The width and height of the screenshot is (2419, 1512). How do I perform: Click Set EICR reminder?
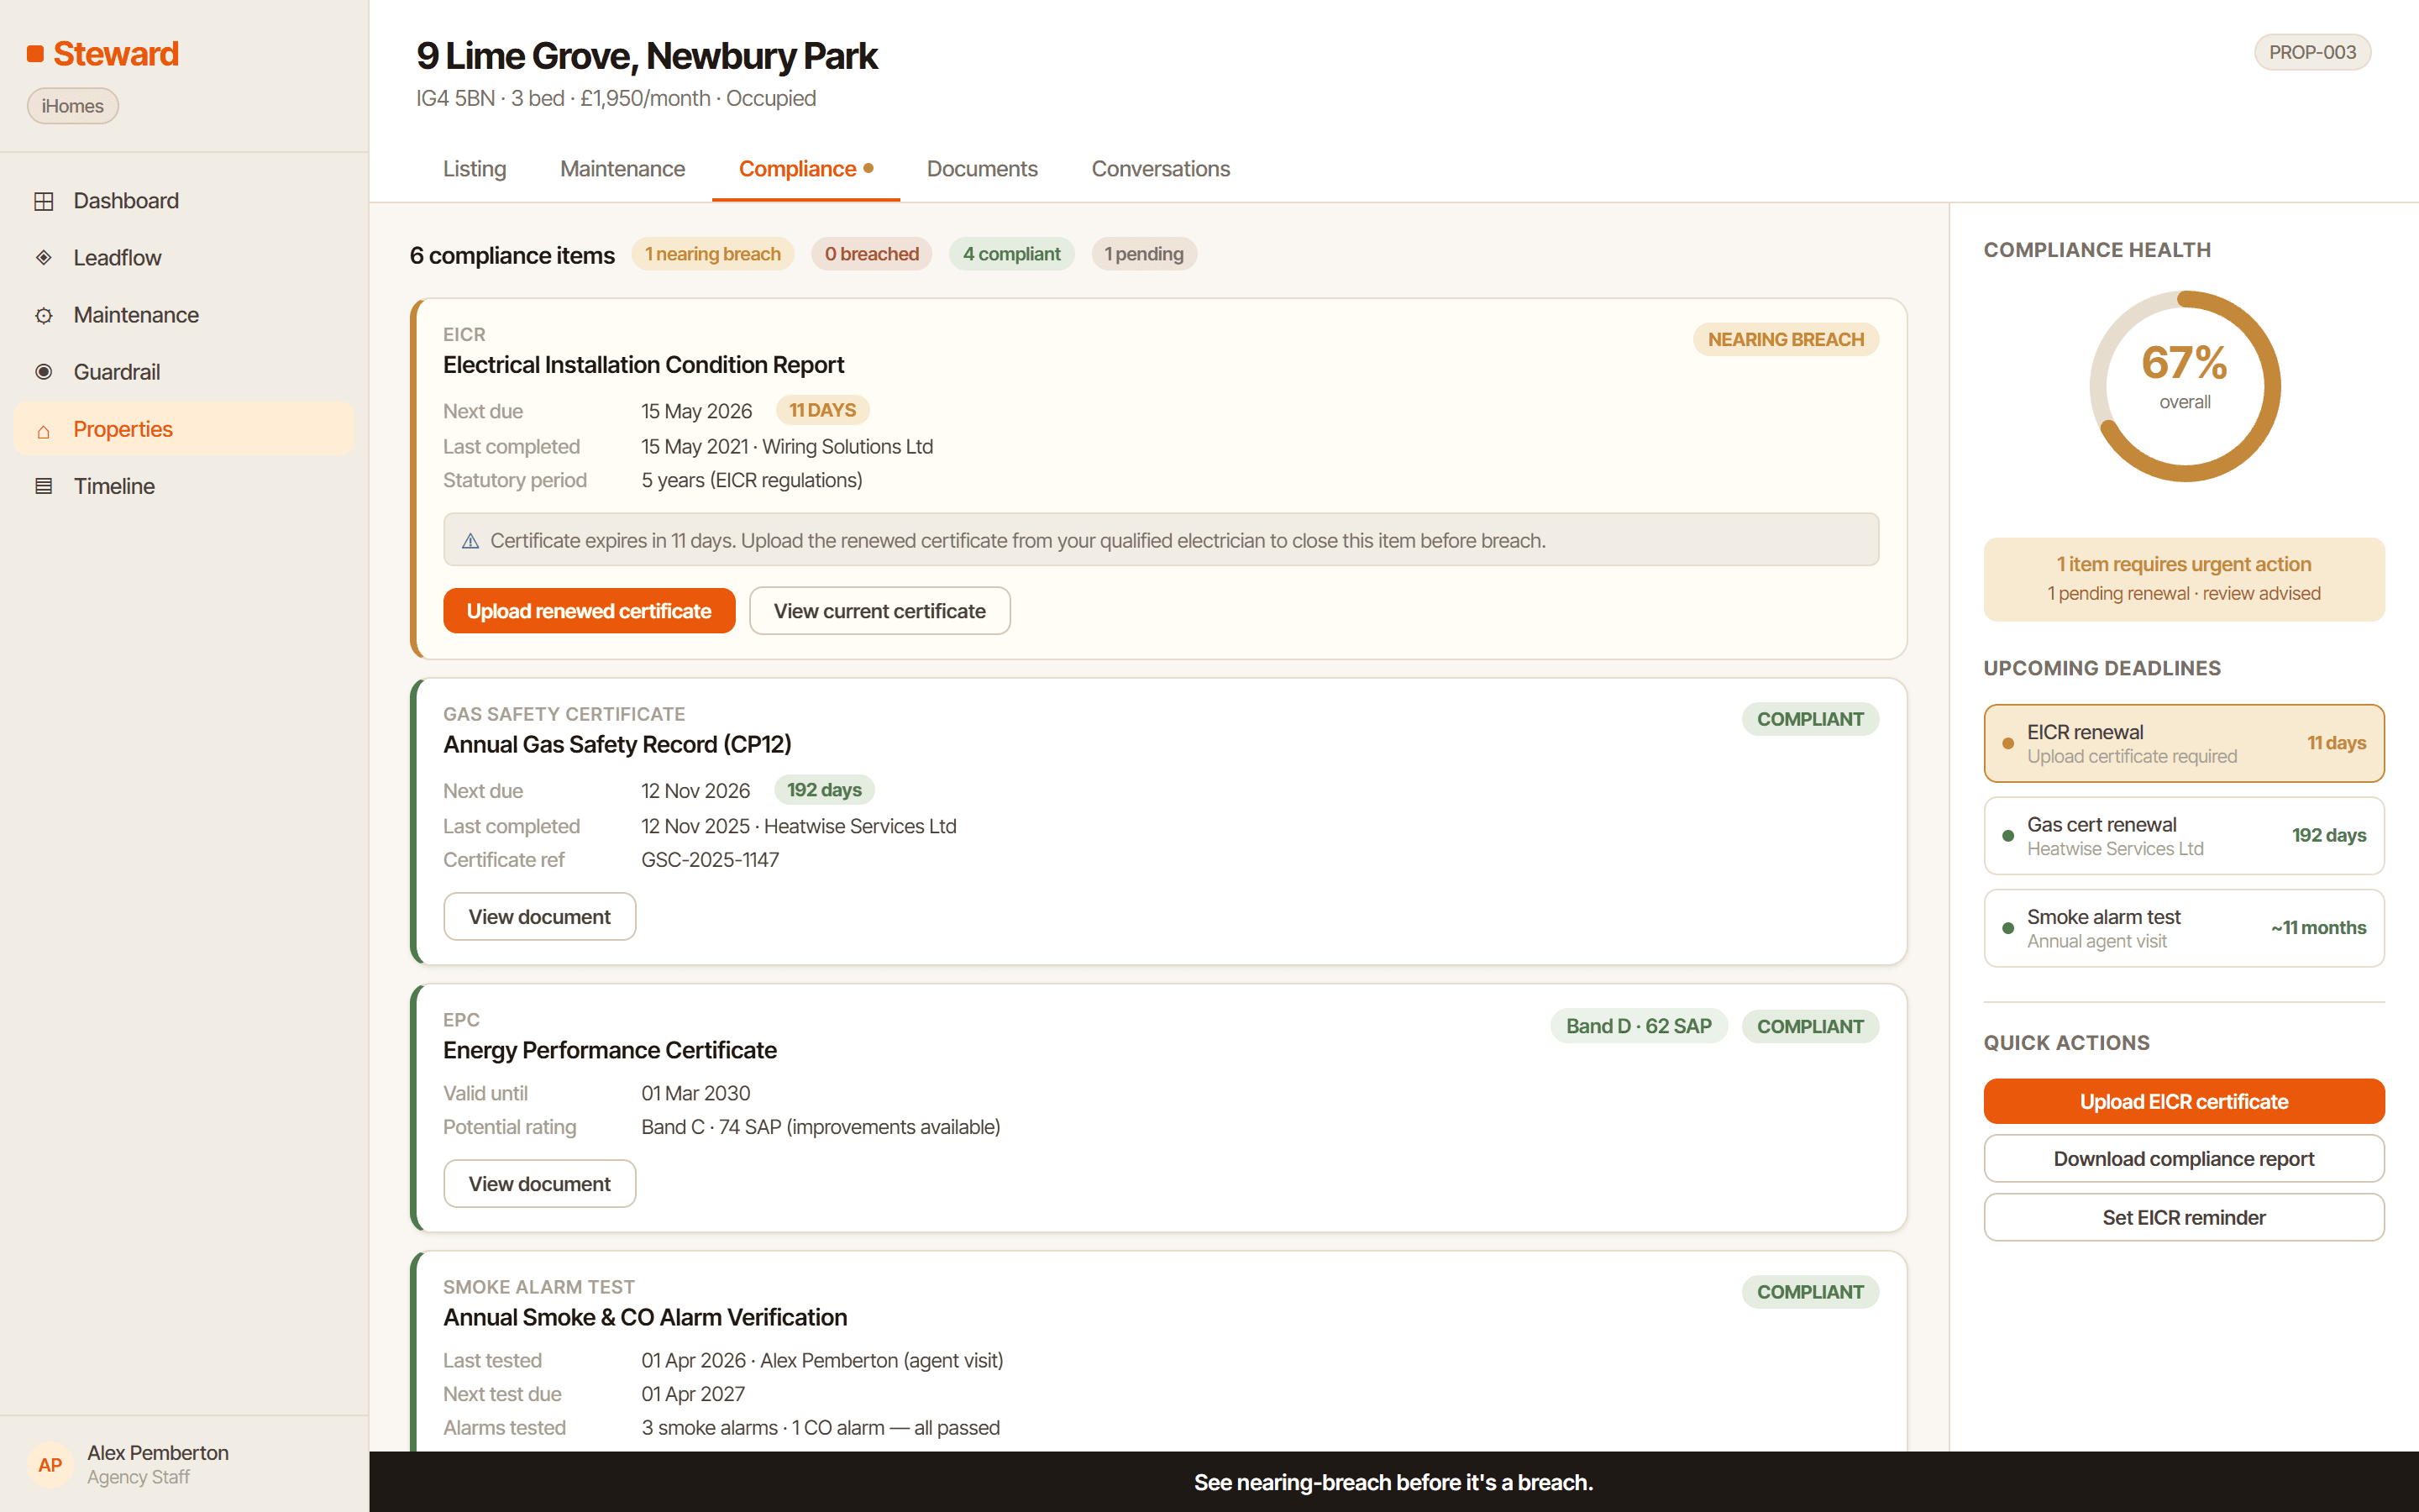(2184, 1218)
